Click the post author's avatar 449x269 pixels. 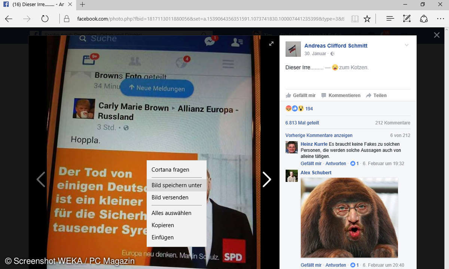293,49
